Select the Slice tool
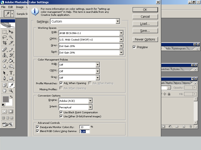The image size is (201, 150). point(11,42)
